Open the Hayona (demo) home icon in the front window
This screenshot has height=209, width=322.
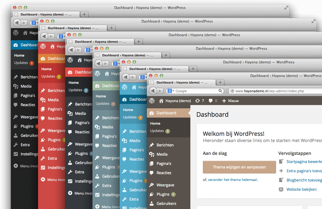pos(161,101)
